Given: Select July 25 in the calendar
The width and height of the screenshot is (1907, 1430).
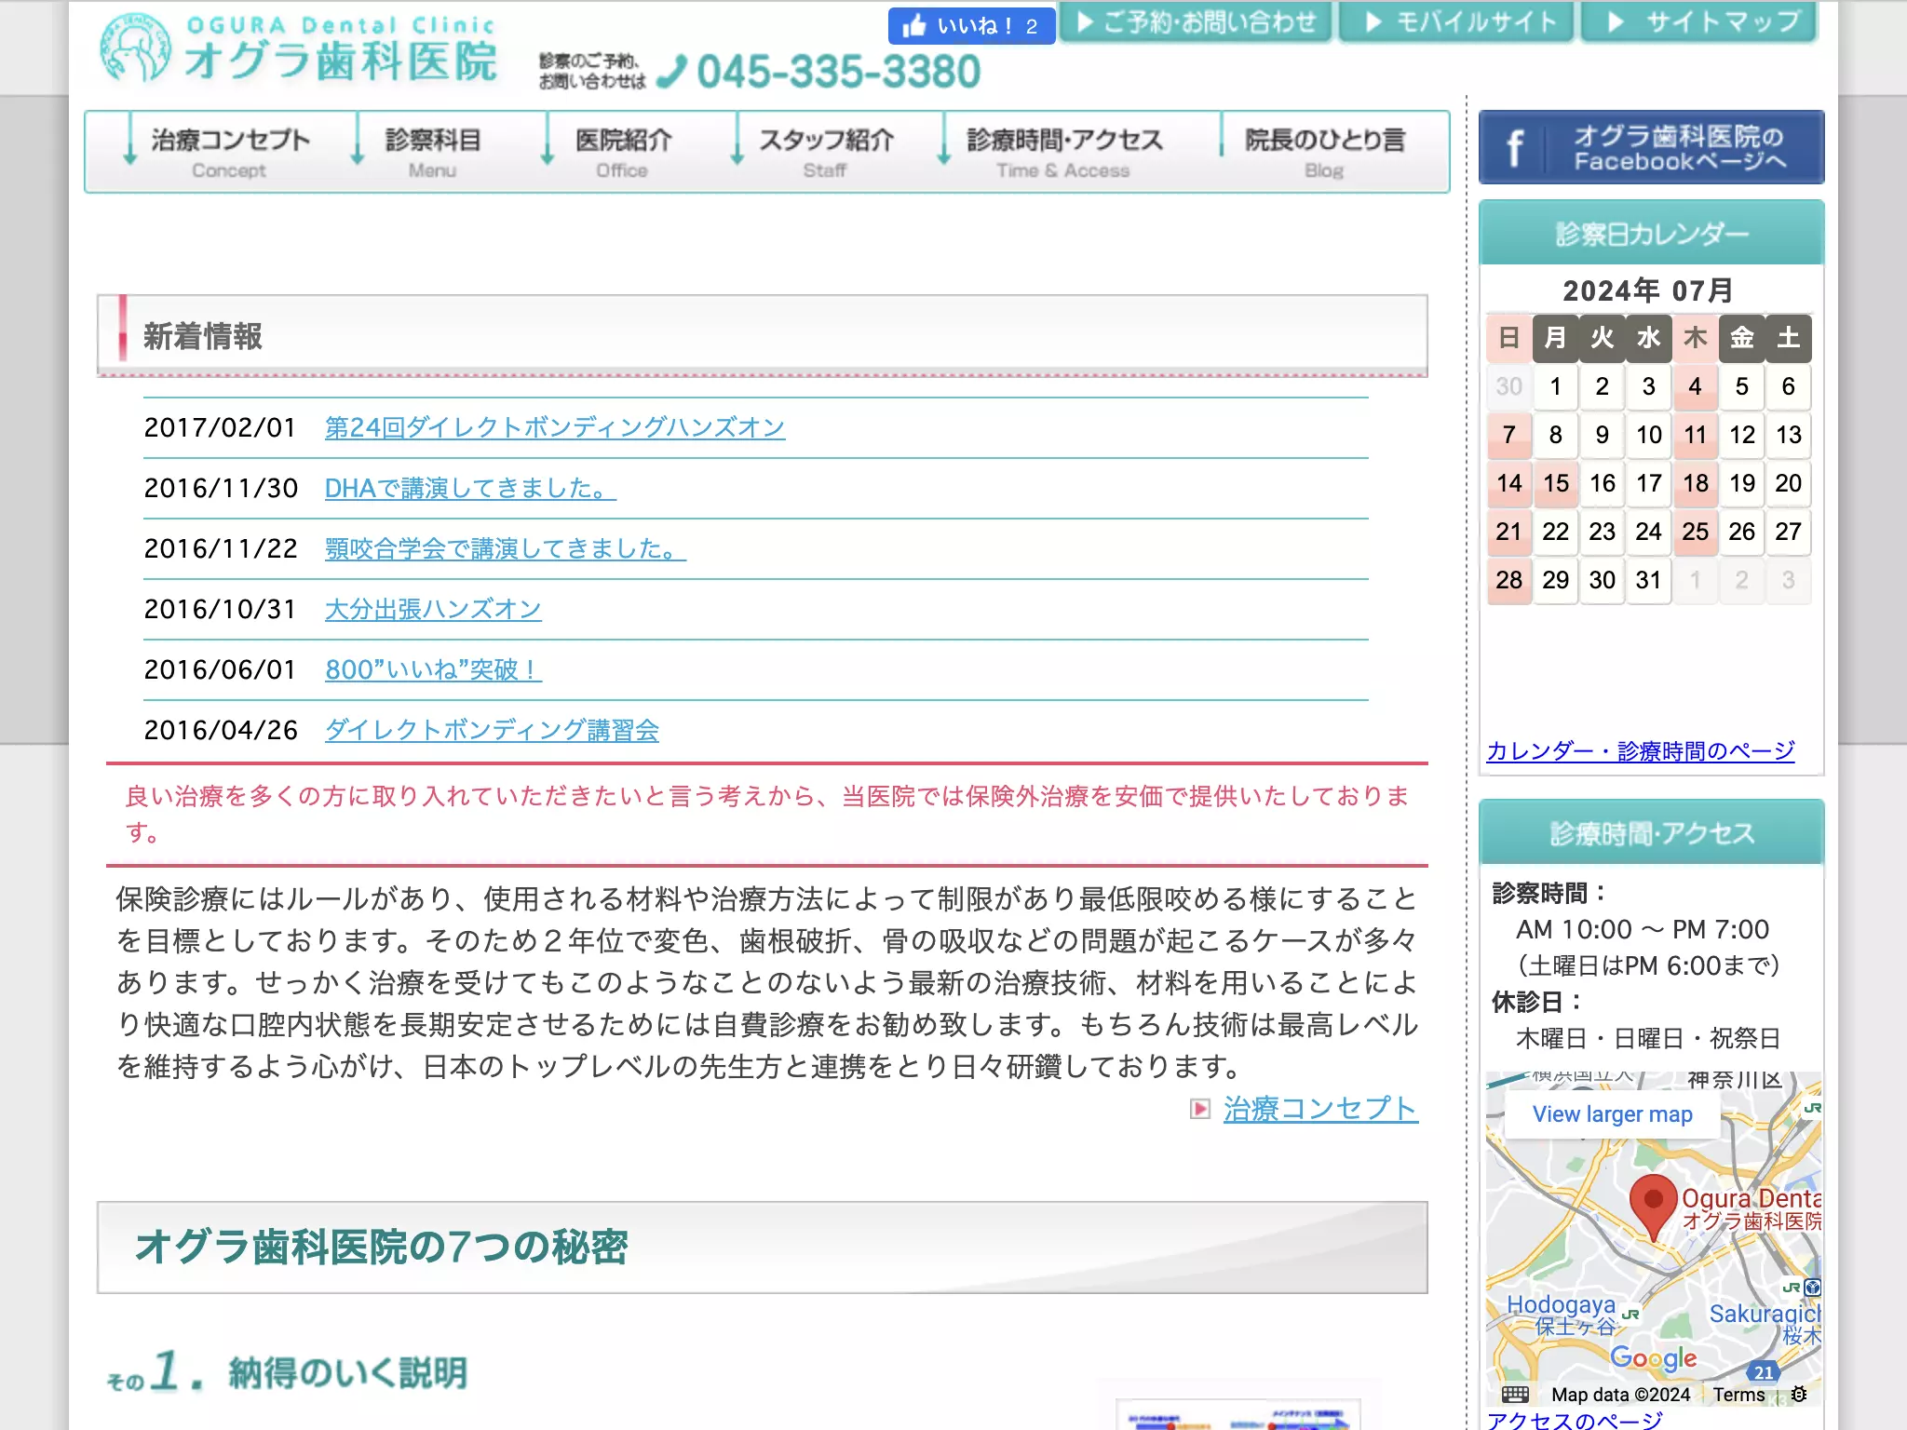Looking at the screenshot, I should pos(1696,532).
